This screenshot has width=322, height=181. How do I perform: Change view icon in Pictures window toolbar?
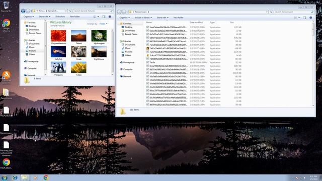95,17
